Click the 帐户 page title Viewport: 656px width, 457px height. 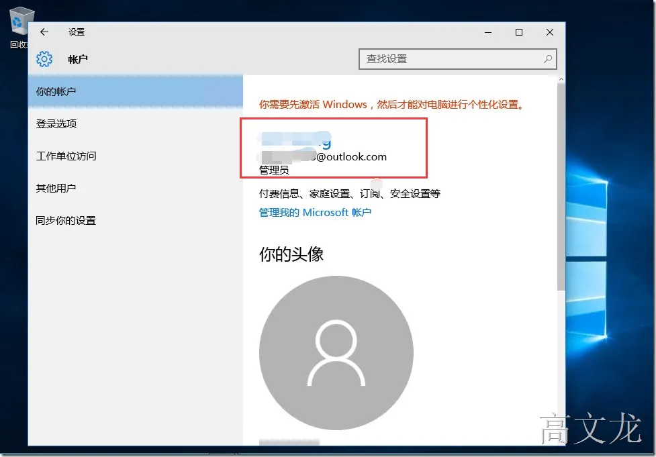[x=78, y=59]
